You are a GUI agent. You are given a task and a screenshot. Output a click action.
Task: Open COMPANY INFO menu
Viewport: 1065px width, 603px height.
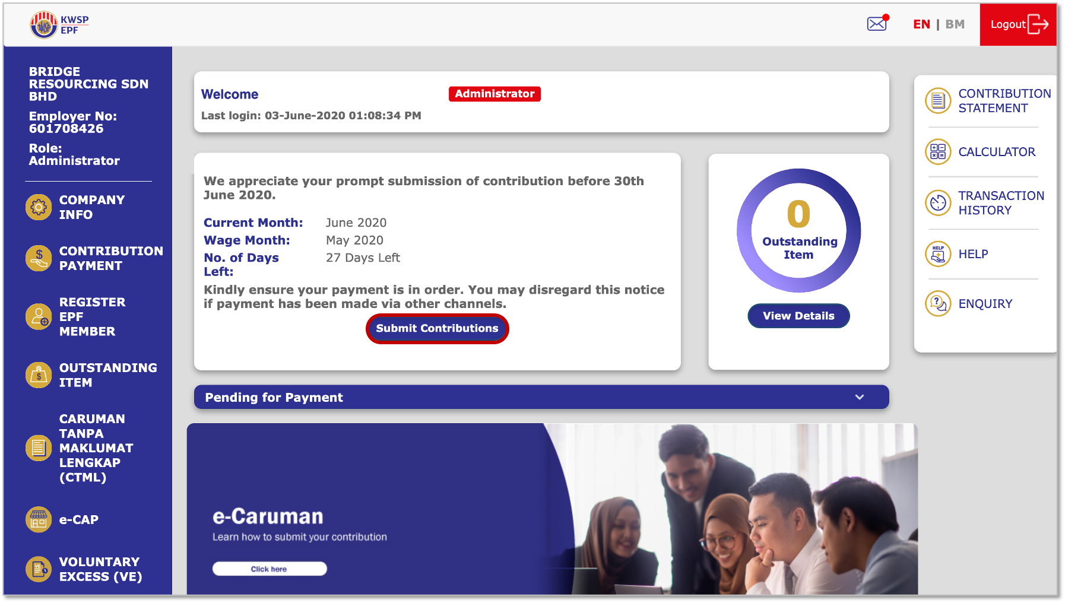point(92,207)
